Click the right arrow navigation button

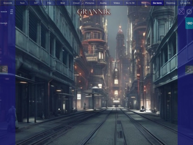189,69
